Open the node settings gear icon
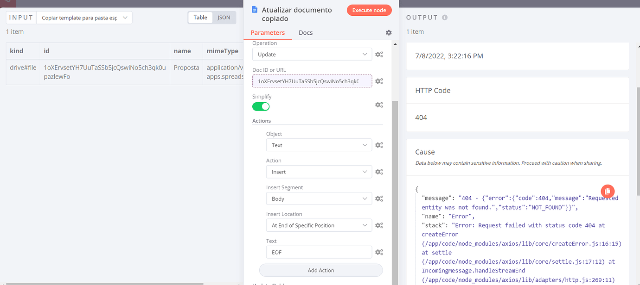 tap(388, 33)
